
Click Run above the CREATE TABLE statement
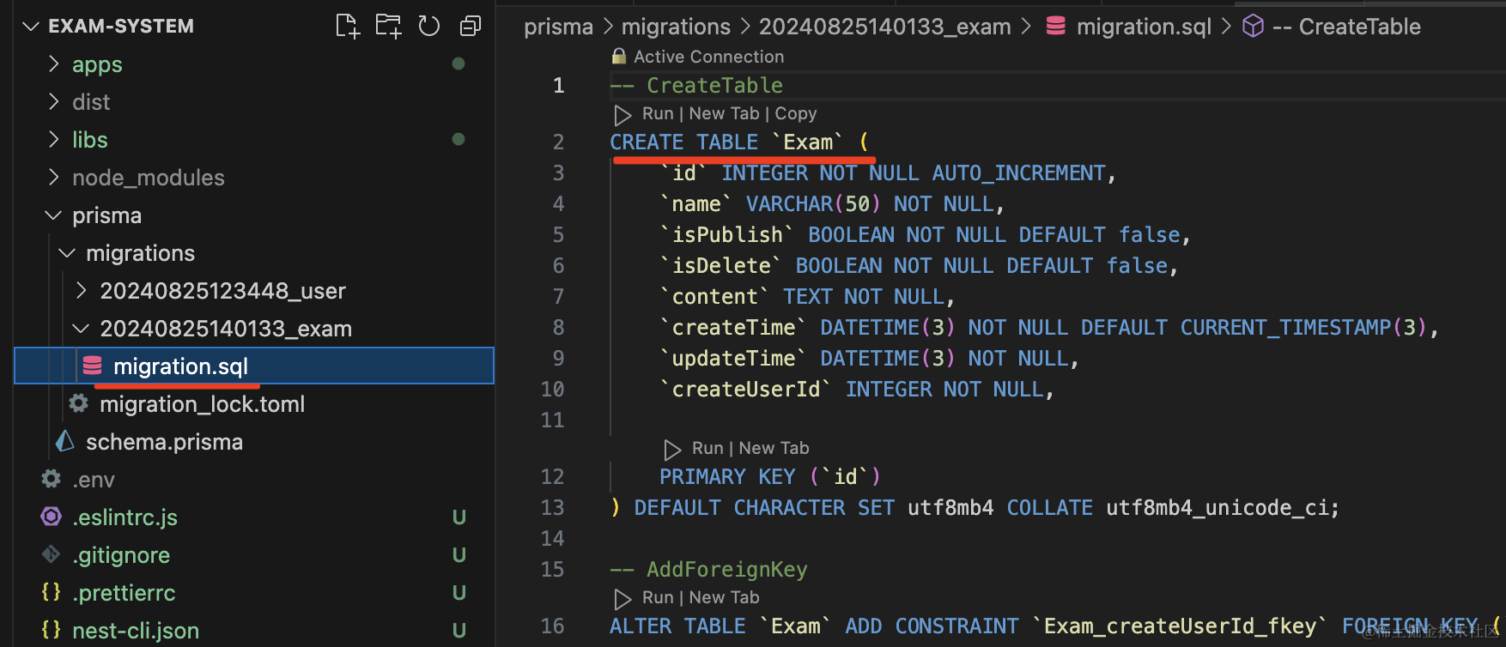pos(658,114)
